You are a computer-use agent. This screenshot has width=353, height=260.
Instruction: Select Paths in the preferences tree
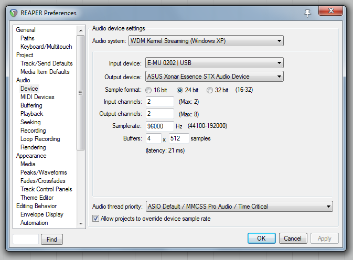click(27, 38)
